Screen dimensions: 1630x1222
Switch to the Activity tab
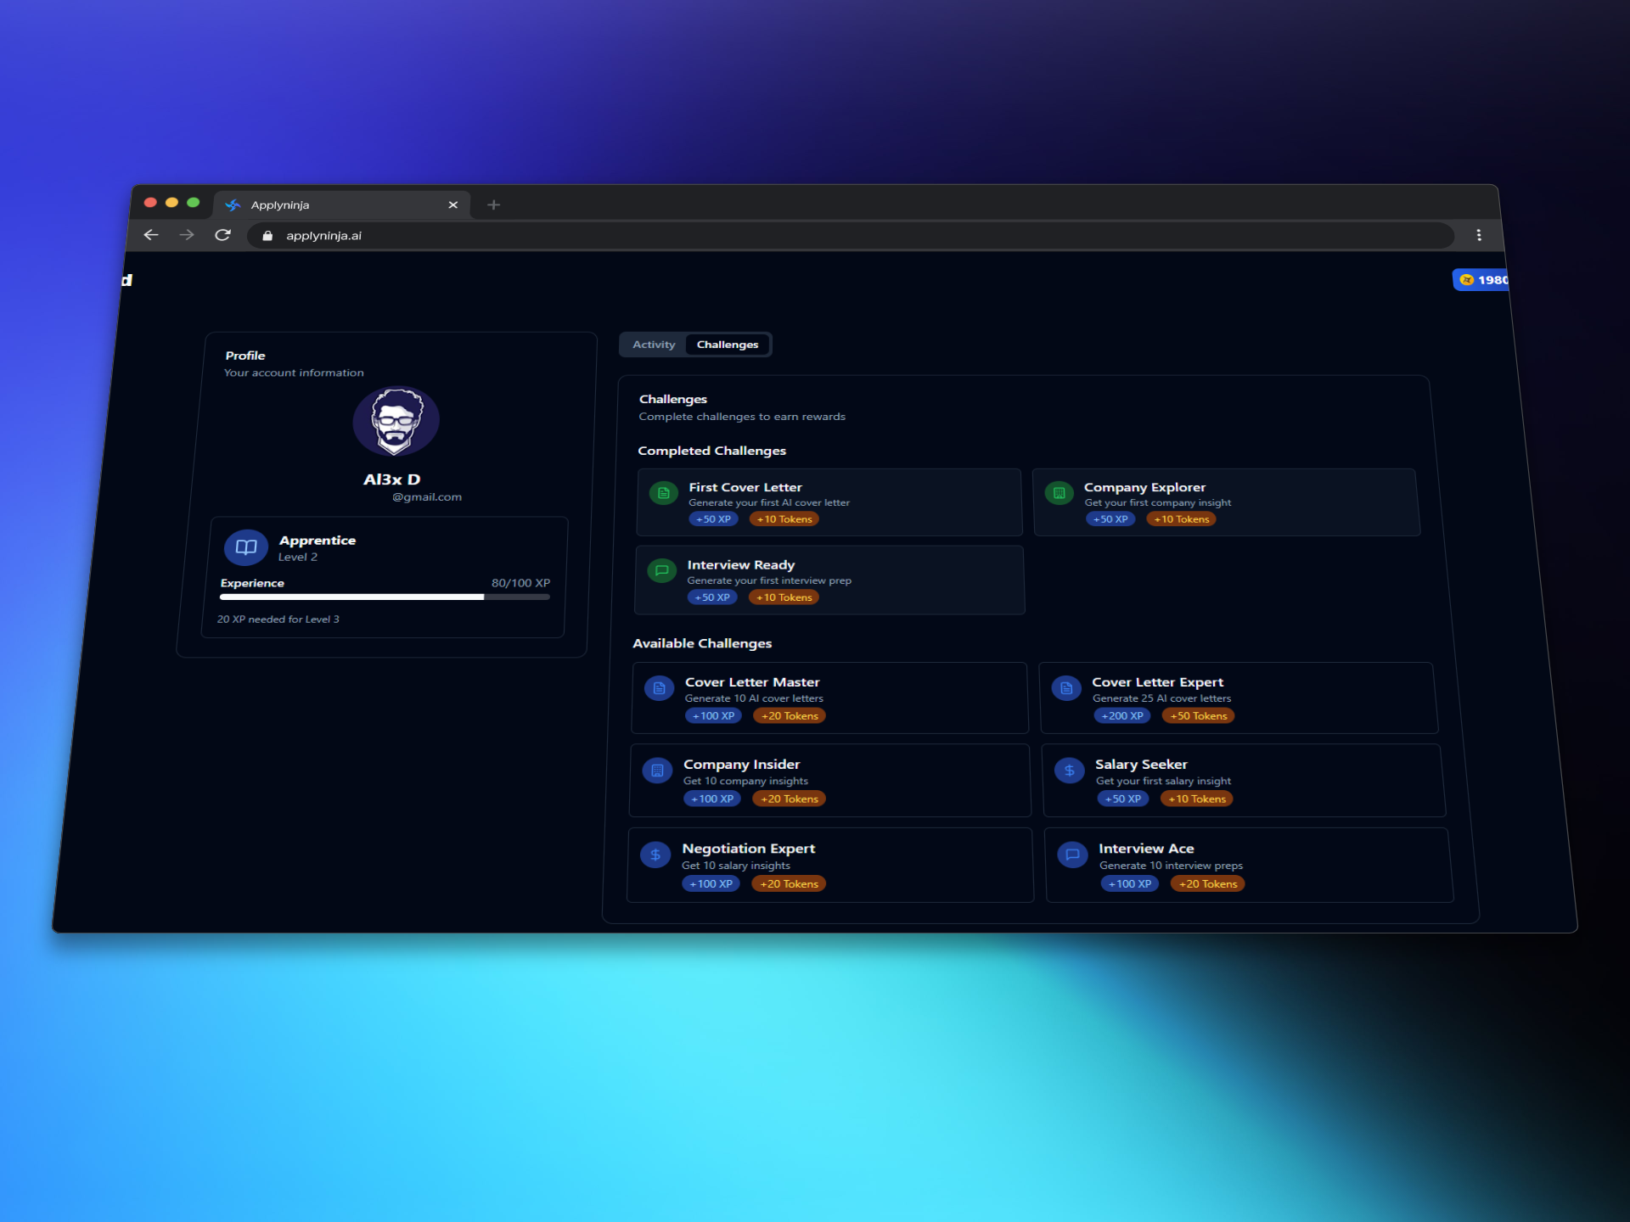click(x=654, y=345)
